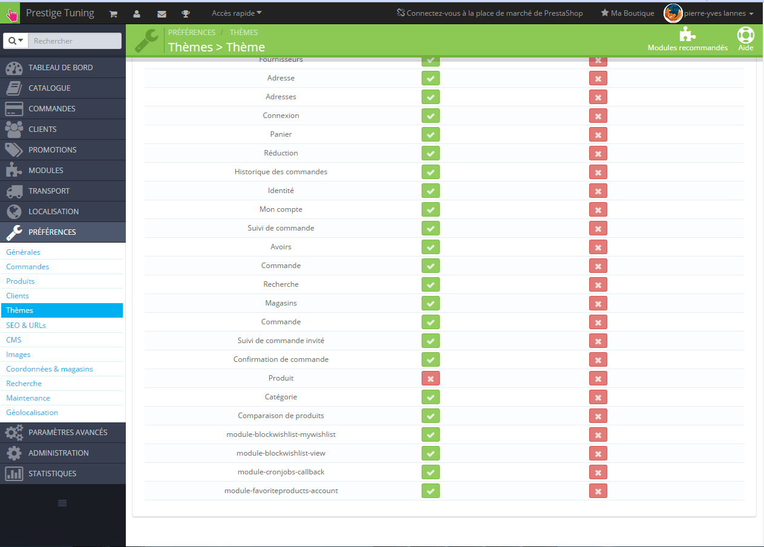The image size is (764, 547).
Task: Click Connectez-vous à la place de marché link
Action: tap(489, 13)
